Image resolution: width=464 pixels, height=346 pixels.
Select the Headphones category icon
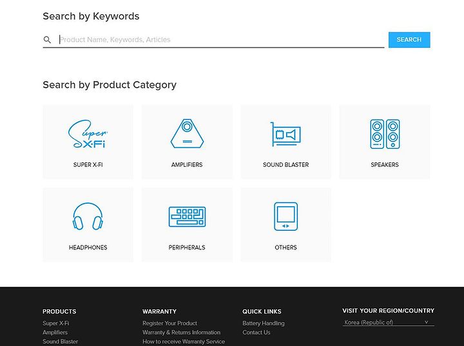[x=88, y=216]
